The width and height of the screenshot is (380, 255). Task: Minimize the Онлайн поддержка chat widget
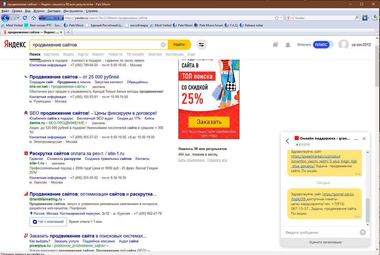point(356,139)
